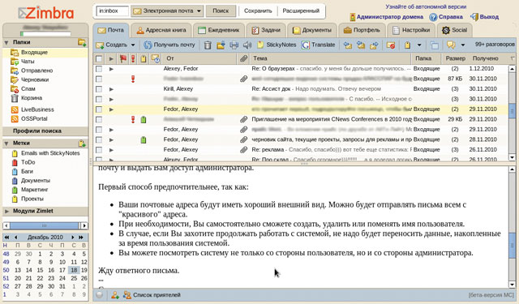Check the box for the highlighted Fedor, Alexey 29.11.2010 row
The width and height of the screenshot is (519, 304).
click(99, 109)
